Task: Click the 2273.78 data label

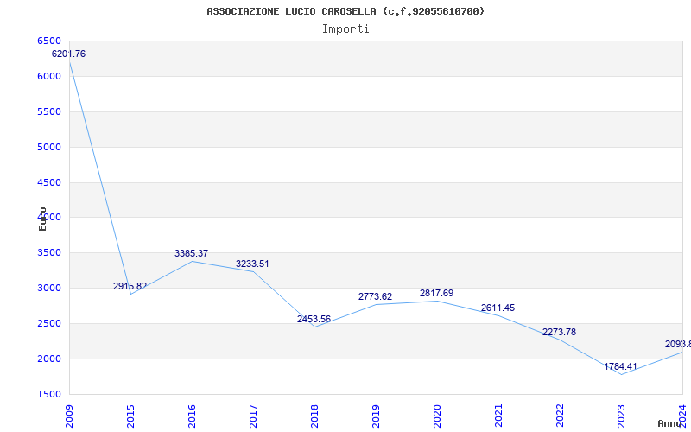Action: coord(559,332)
